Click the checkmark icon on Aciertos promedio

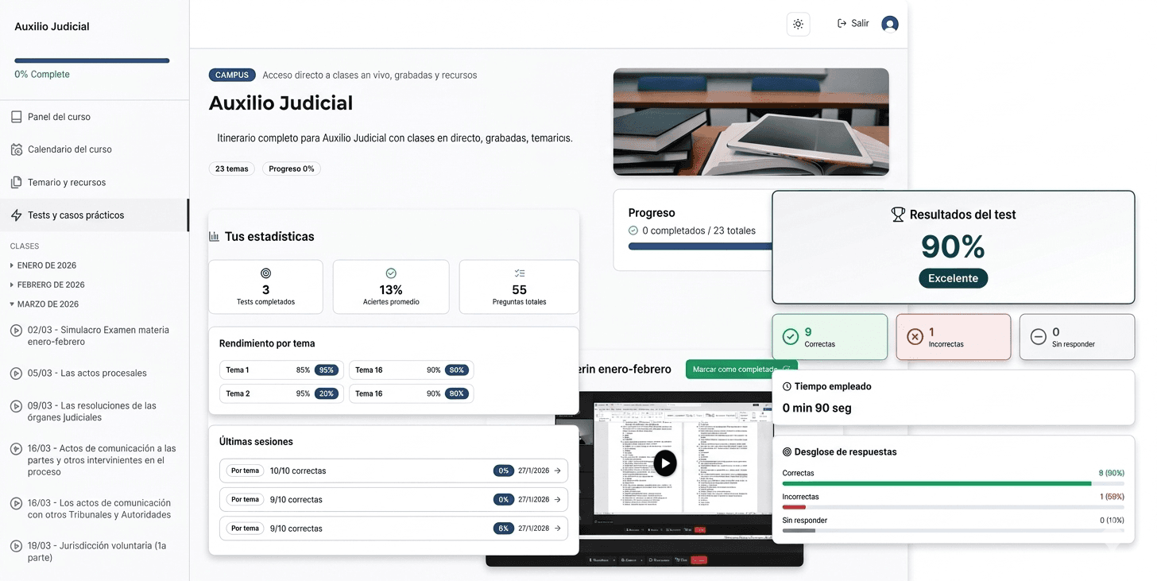click(x=391, y=273)
